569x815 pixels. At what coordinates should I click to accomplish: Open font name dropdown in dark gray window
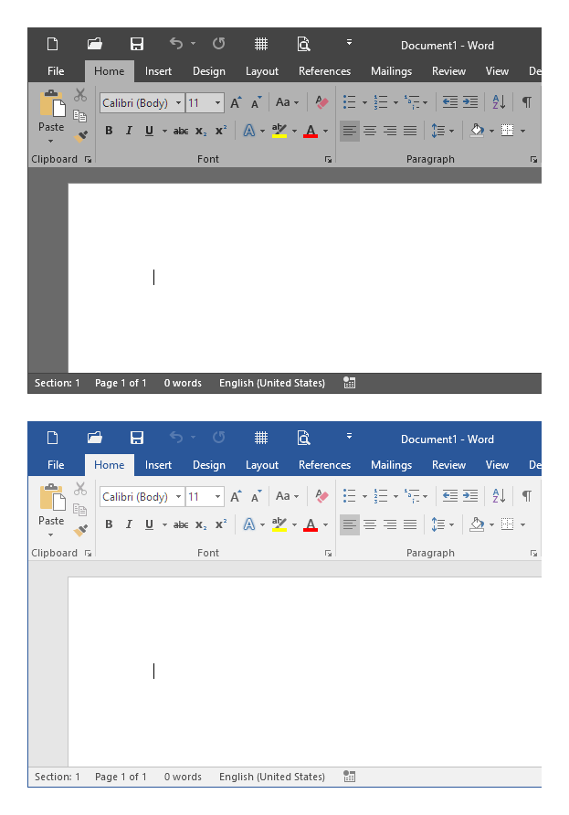click(178, 103)
